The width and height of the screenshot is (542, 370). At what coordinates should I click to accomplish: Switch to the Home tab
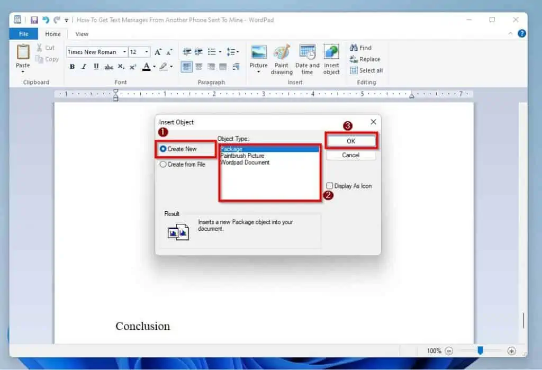[x=53, y=34]
